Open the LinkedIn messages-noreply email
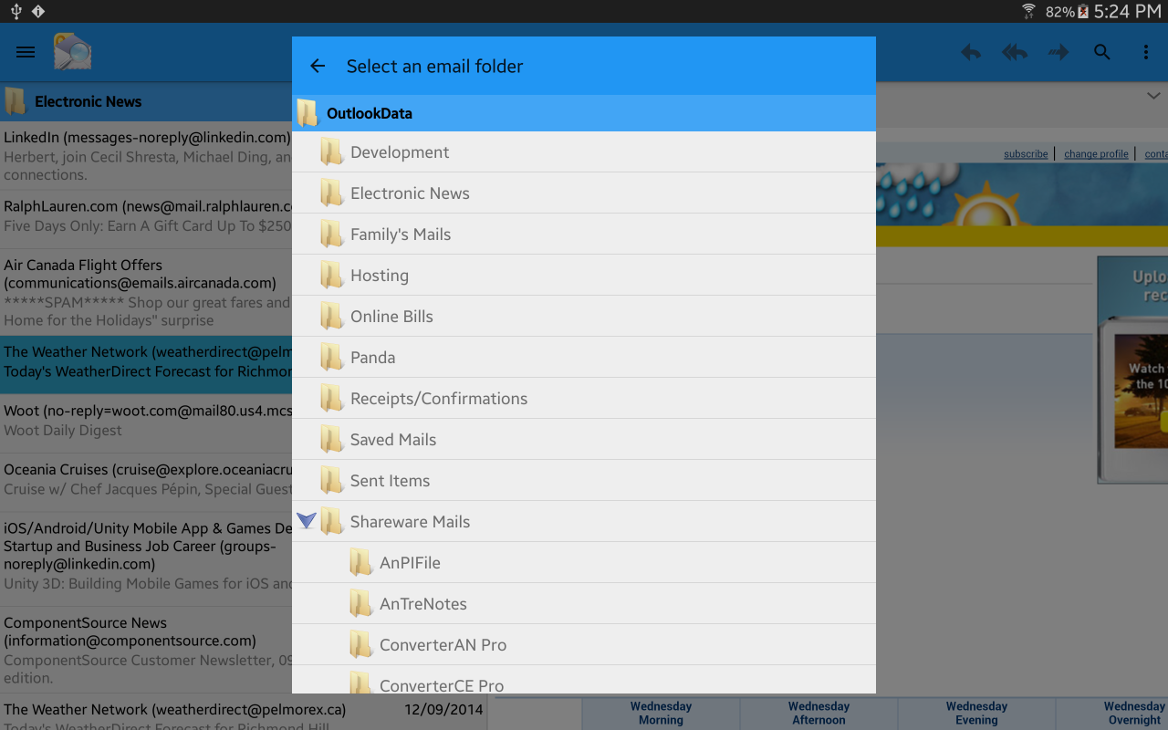The height and width of the screenshot is (730, 1168). tap(146, 156)
